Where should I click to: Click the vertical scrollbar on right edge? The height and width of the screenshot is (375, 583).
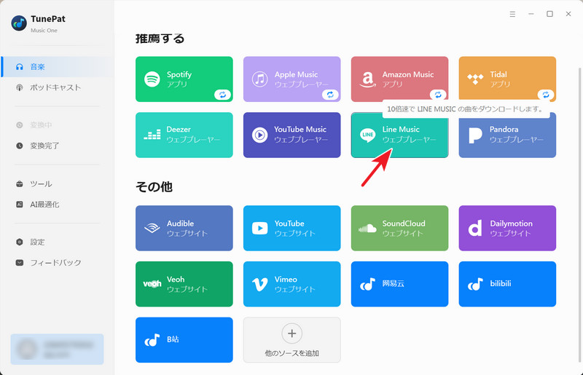(x=579, y=215)
